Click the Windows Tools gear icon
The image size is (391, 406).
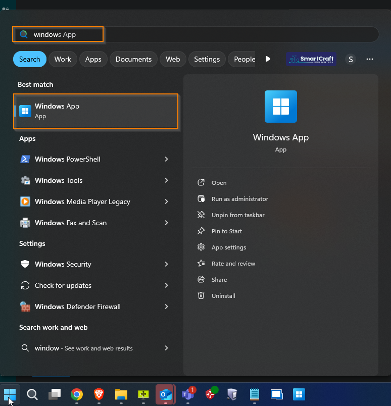coord(25,180)
